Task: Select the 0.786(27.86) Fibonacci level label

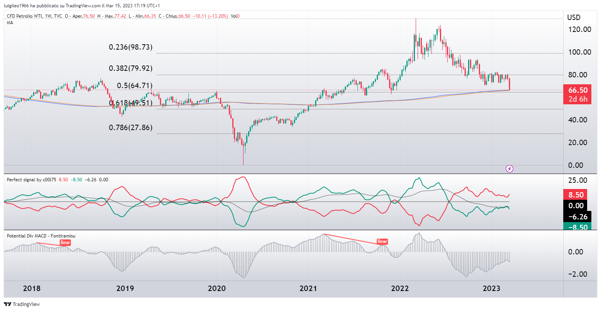Action: (x=131, y=127)
